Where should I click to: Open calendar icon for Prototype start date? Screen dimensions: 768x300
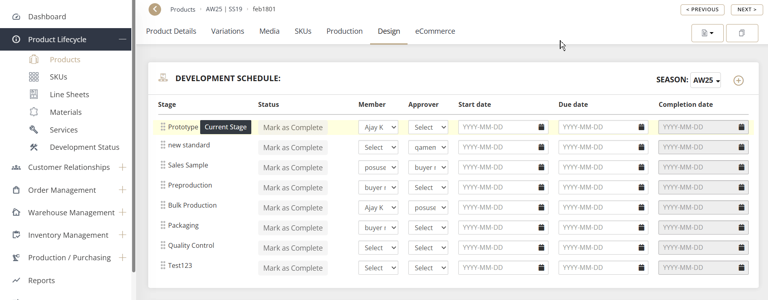[x=541, y=127]
